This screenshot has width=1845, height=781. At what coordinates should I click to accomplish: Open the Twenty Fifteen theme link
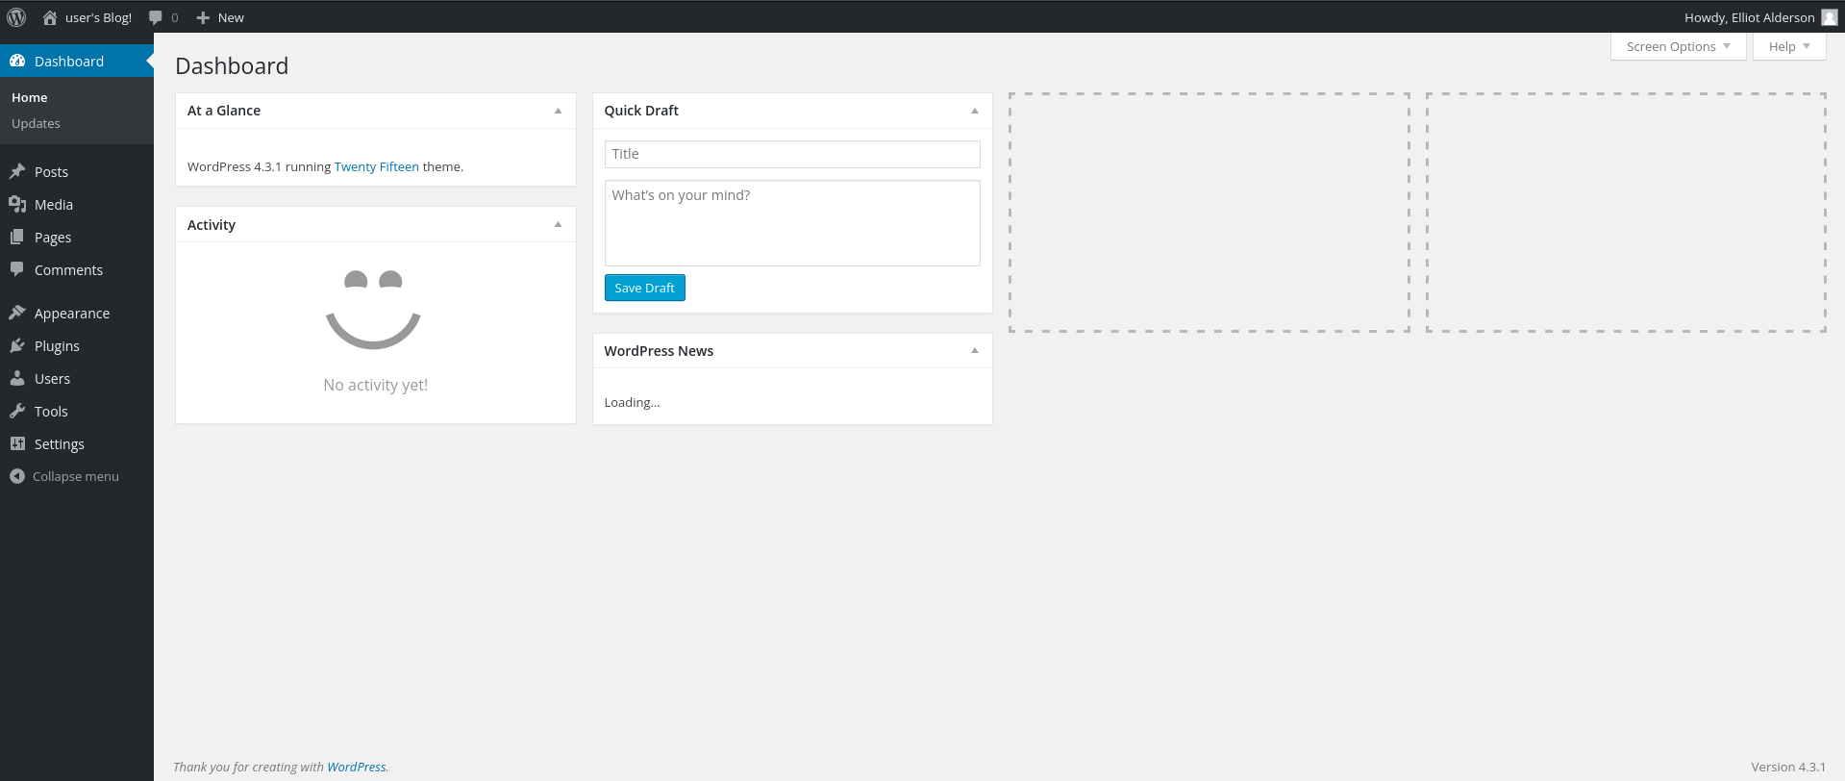[377, 166]
